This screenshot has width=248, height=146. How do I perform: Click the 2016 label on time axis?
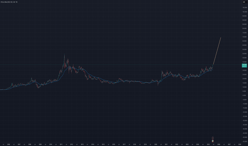pyautogui.click(x=114, y=144)
